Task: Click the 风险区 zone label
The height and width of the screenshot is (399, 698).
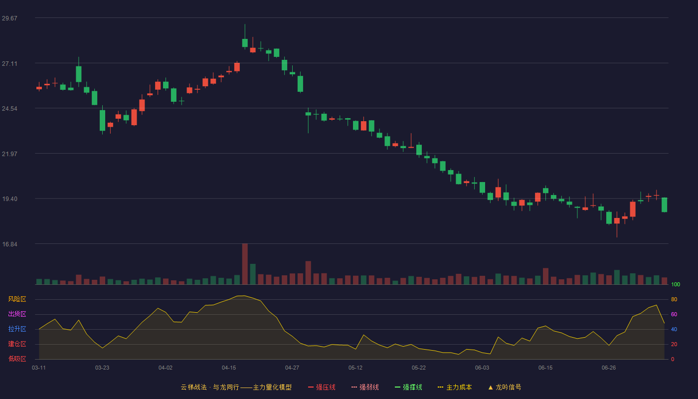Action: coord(17,299)
